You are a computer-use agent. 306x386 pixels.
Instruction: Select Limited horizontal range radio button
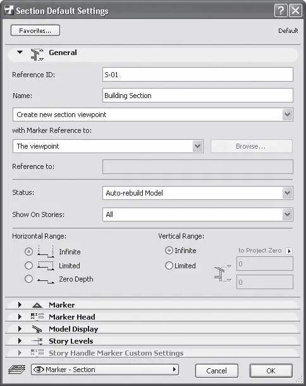tap(29, 265)
